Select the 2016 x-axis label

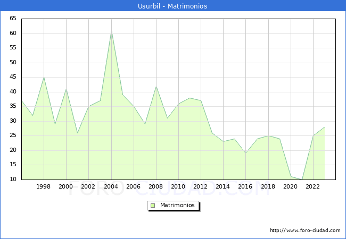(245, 186)
